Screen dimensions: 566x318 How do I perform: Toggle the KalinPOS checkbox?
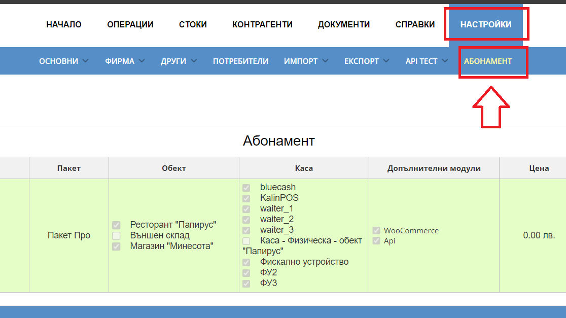coord(246,198)
